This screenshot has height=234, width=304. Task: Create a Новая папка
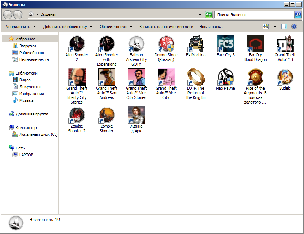[211, 27]
